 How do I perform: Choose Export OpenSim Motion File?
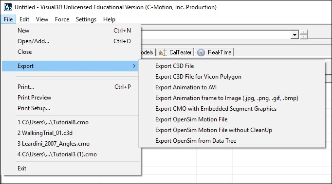[x=232, y=119]
